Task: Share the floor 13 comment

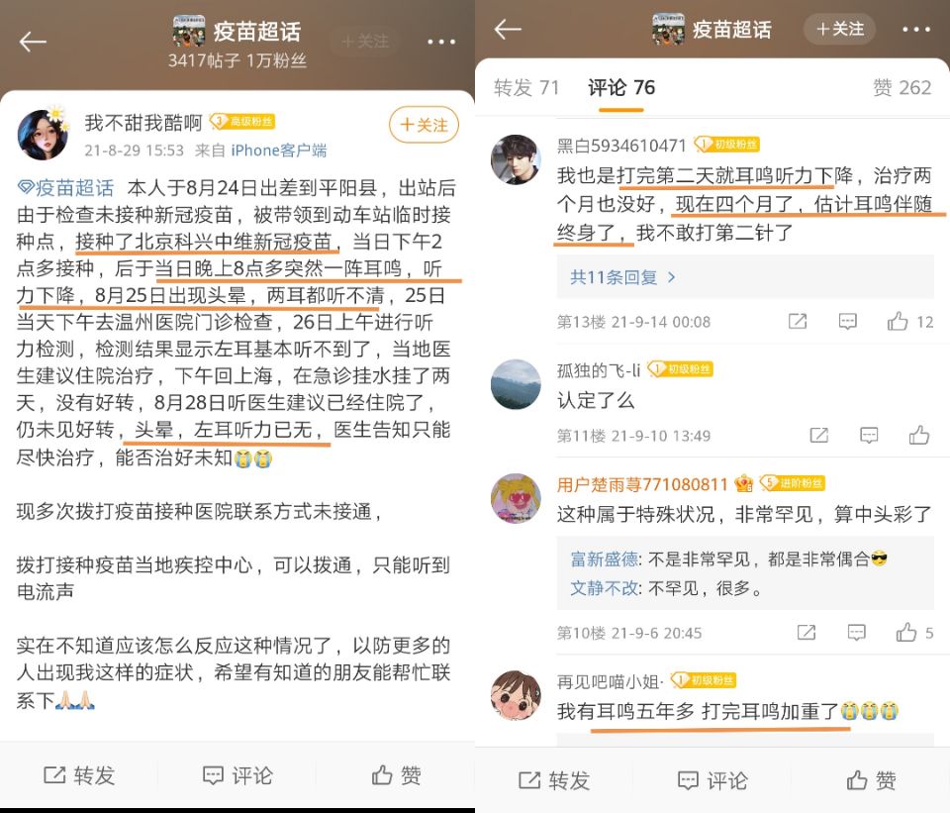Action: [798, 321]
